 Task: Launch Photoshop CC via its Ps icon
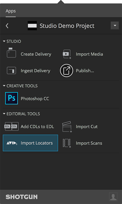click(11, 98)
